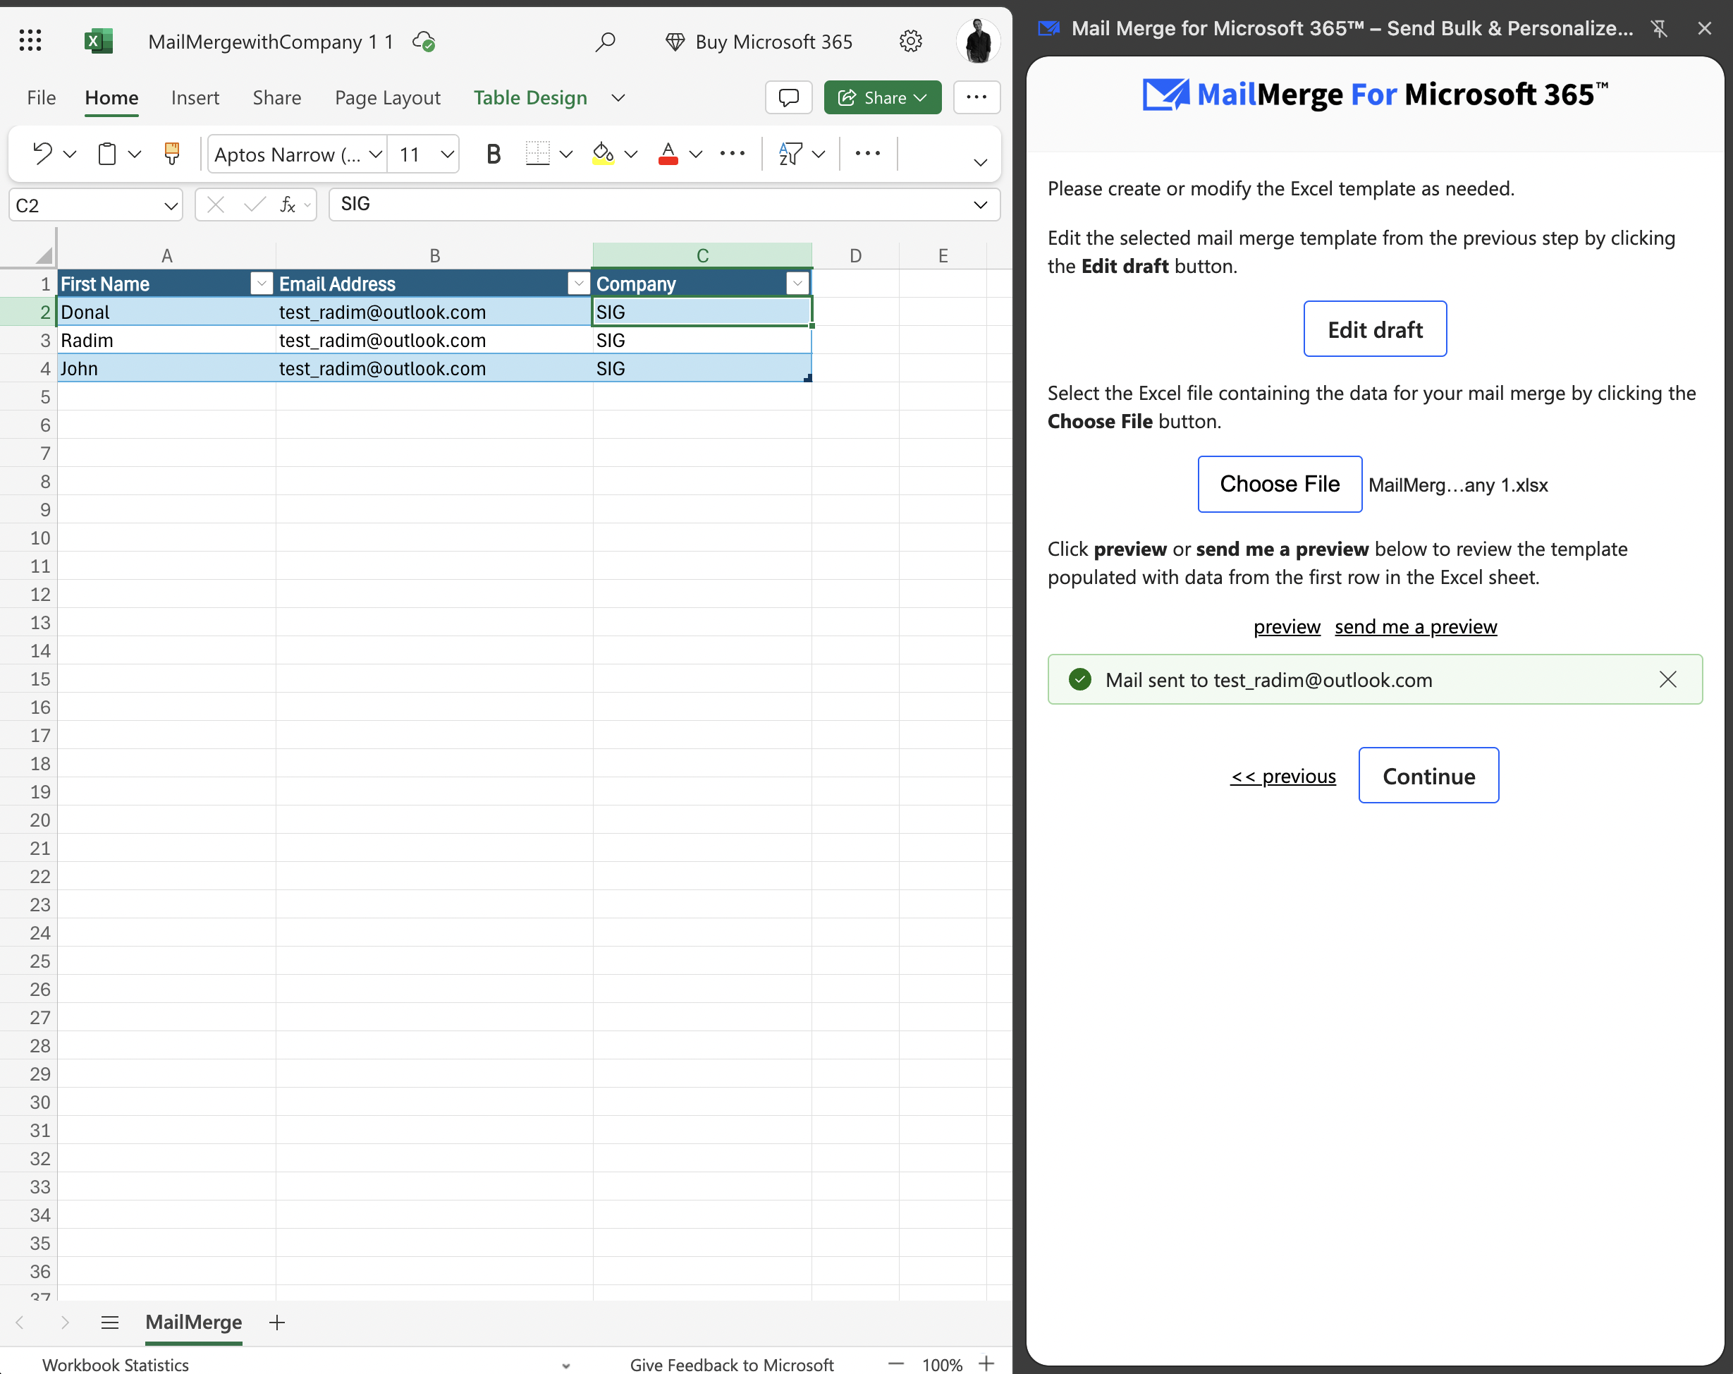Switch to the Table Design tab
The image size is (1733, 1374).
pos(530,97)
